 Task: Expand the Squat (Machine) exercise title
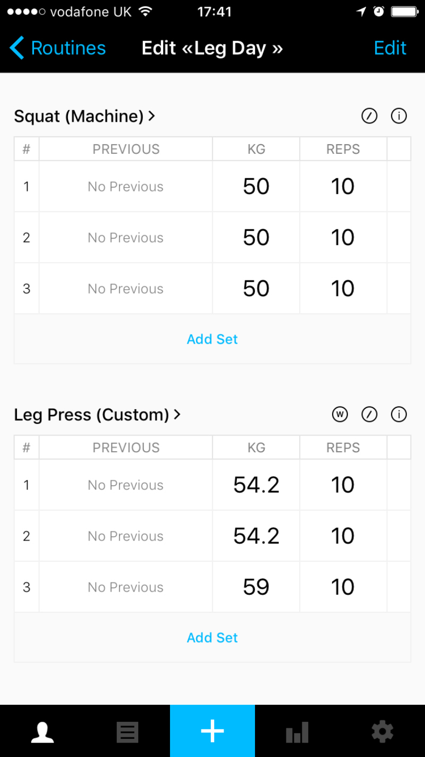point(85,116)
